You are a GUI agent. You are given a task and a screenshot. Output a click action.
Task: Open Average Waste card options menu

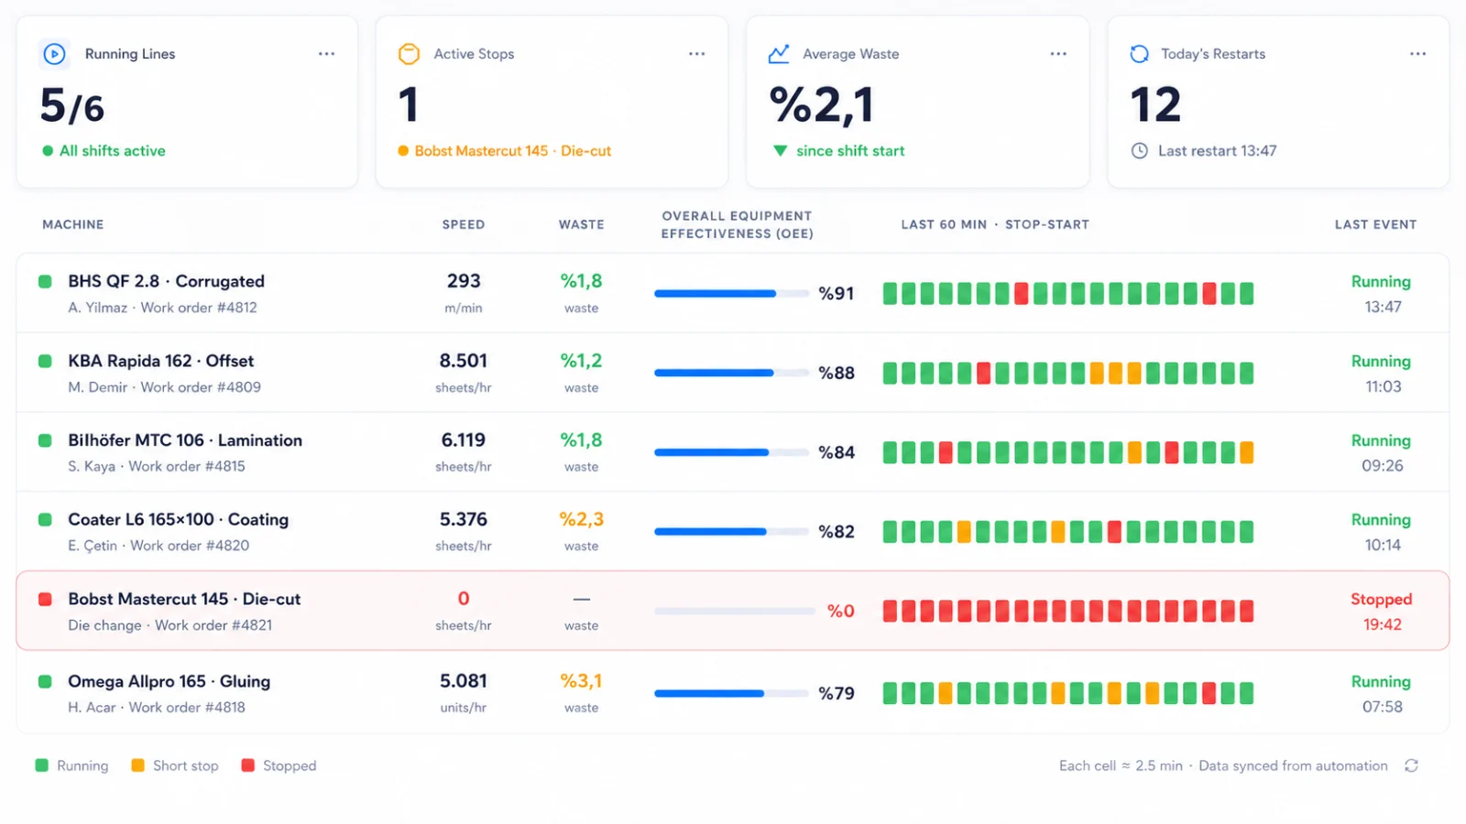click(1058, 54)
